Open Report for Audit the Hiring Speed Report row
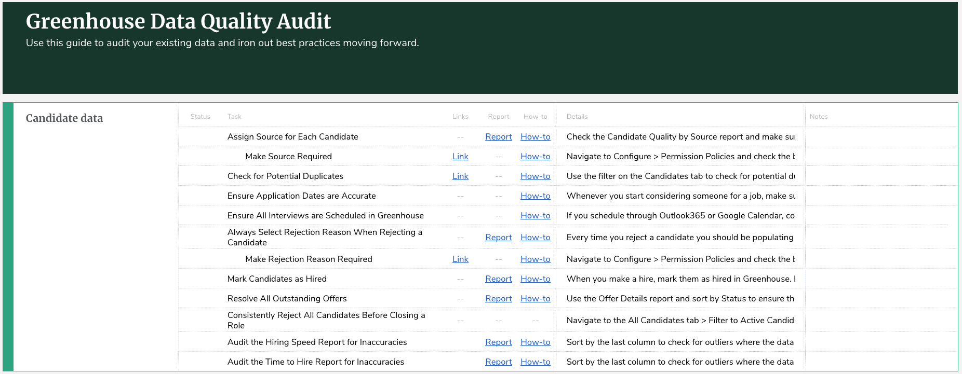Viewport: 962px width, 374px height. [x=498, y=342]
